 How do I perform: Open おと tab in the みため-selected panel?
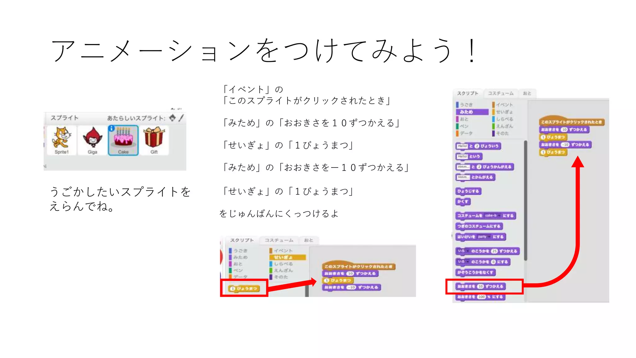click(x=527, y=93)
